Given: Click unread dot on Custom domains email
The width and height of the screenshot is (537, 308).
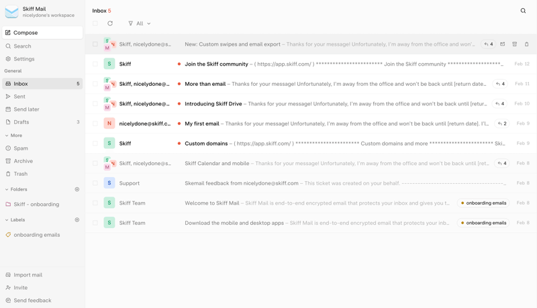Looking at the screenshot, I should tap(179, 144).
